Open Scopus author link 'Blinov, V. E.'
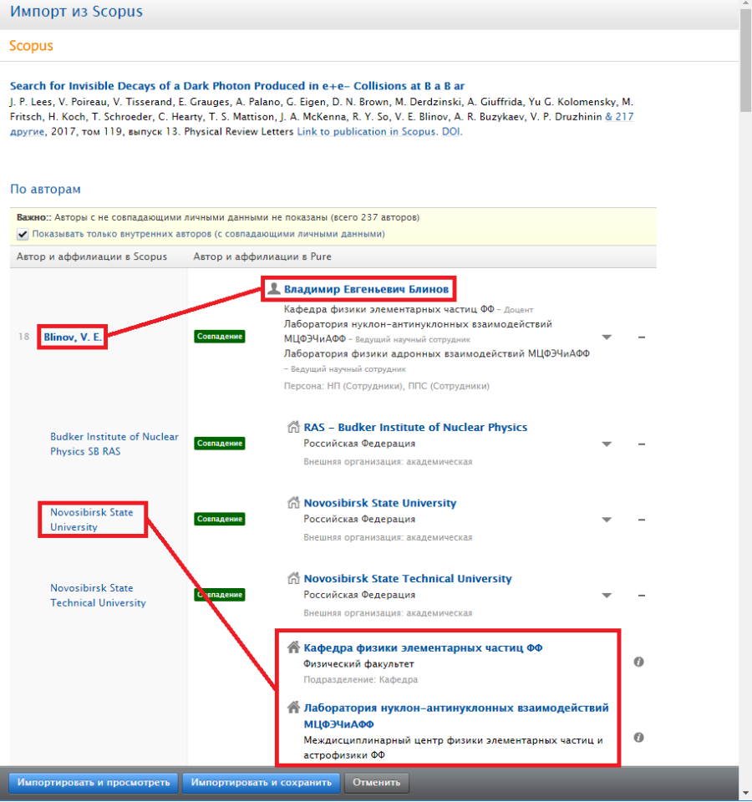752x802 pixels. (73, 337)
